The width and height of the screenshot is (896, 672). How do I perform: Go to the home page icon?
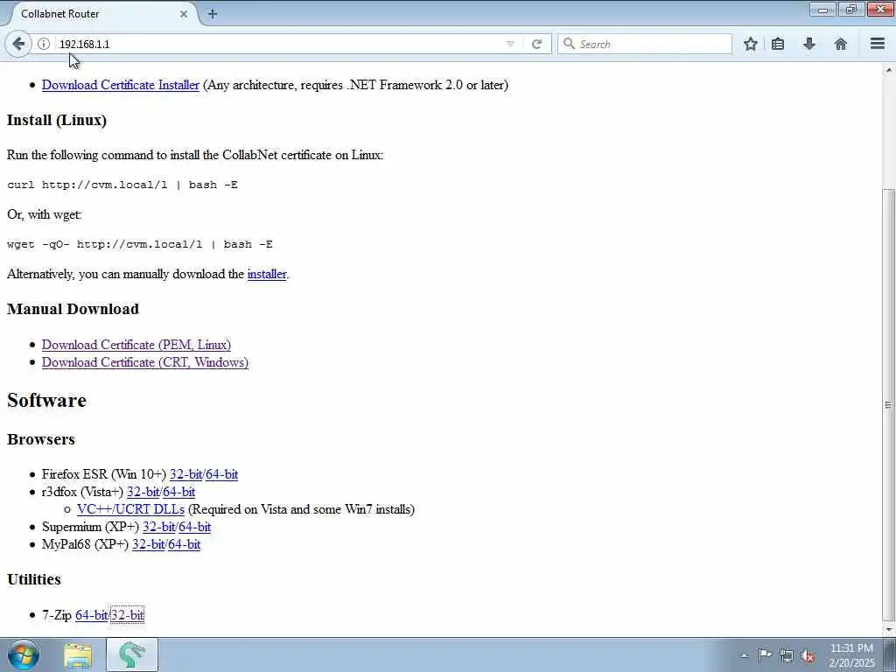pos(840,44)
